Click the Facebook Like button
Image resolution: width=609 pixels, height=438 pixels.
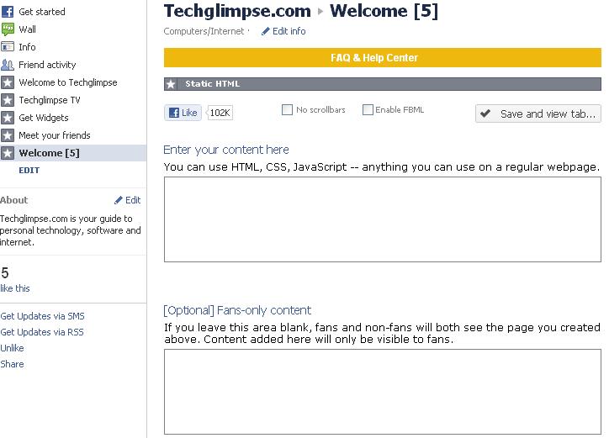(183, 113)
